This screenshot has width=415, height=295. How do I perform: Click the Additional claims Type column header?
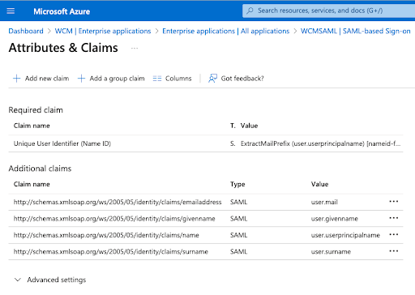pyautogui.click(x=237, y=184)
